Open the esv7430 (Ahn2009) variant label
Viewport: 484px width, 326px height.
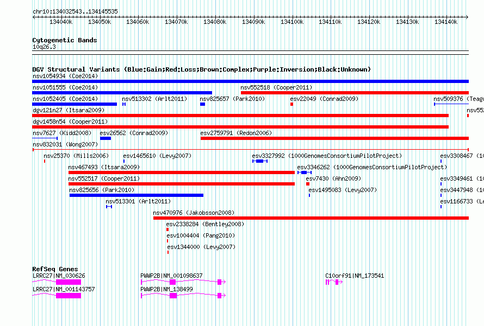pos(333,178)
